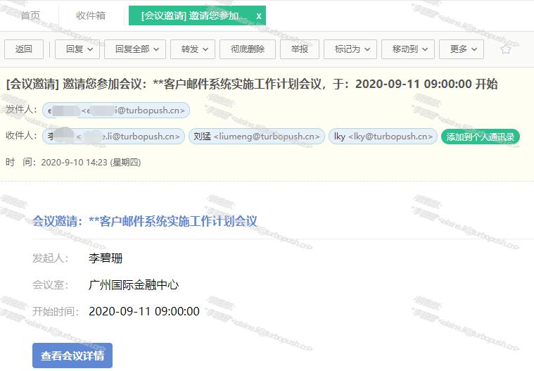The height and width of the screenshot is (371, 534).
Task: Click the 返回 button
Action: coord(24,49)
